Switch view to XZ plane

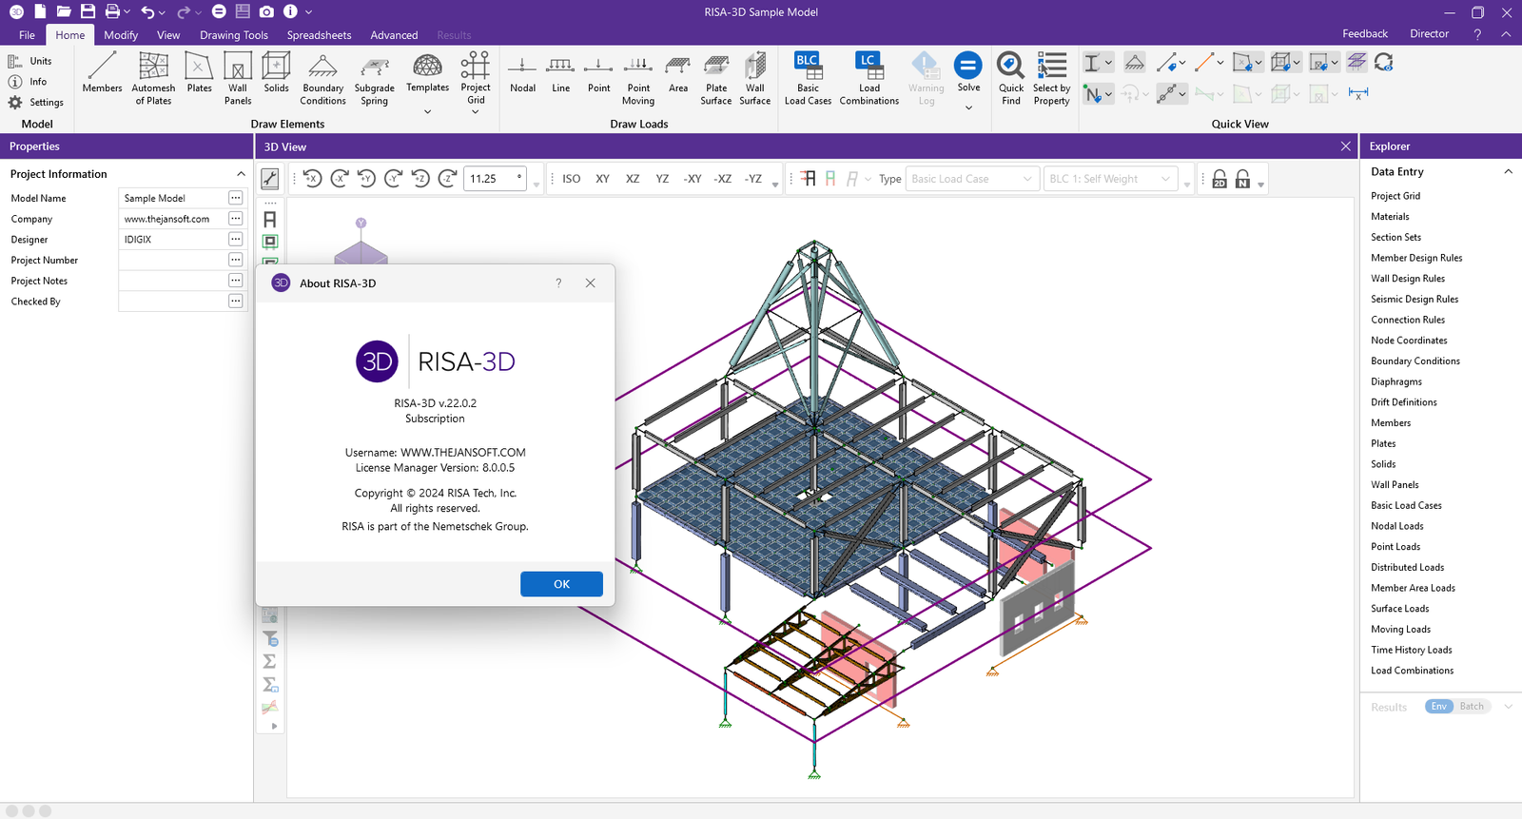[633, 179]
